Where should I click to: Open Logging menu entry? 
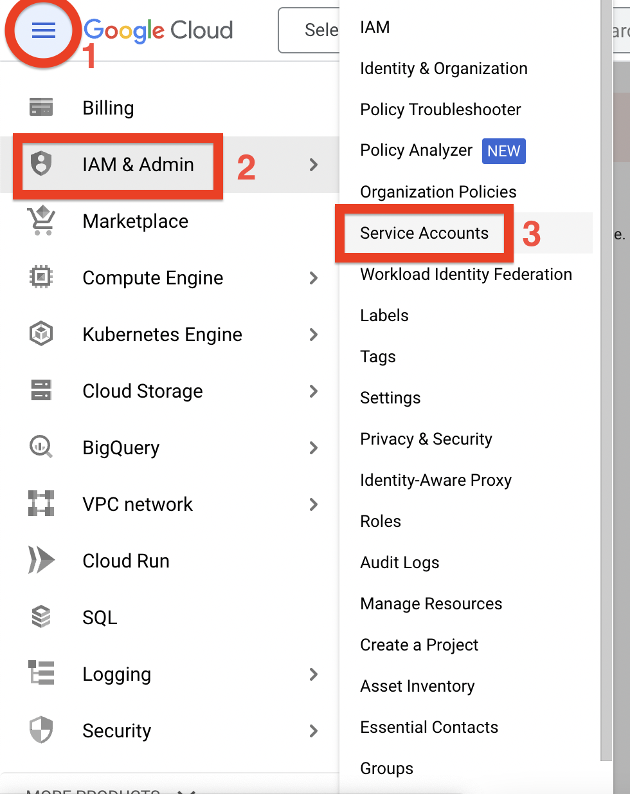[x=117, y=674]
